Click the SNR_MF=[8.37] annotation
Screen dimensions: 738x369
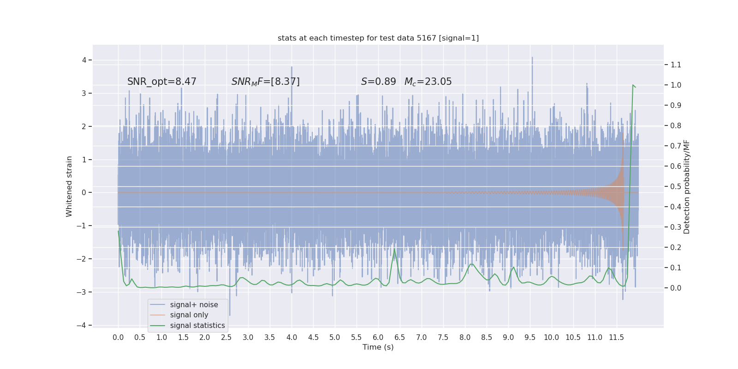pos(266,82)
